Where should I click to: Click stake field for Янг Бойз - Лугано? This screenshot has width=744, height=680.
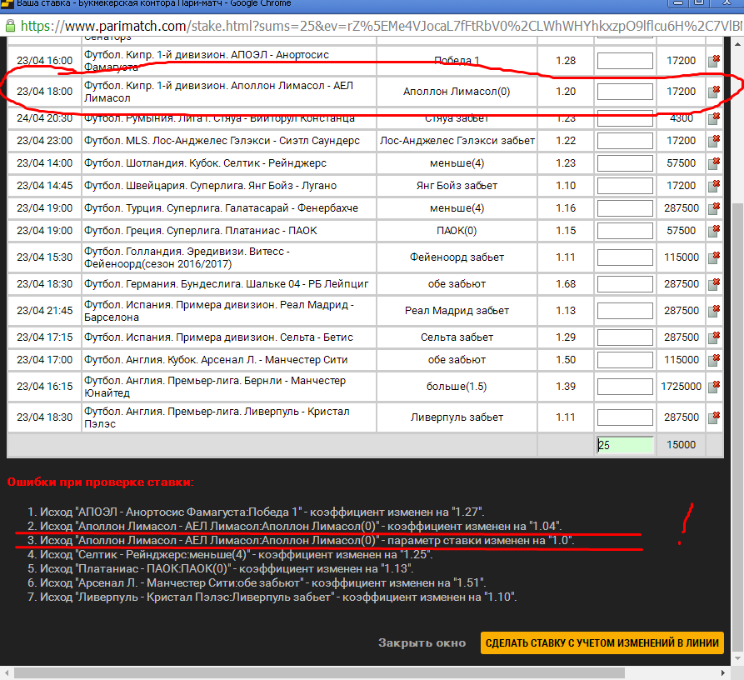point(625,185)
